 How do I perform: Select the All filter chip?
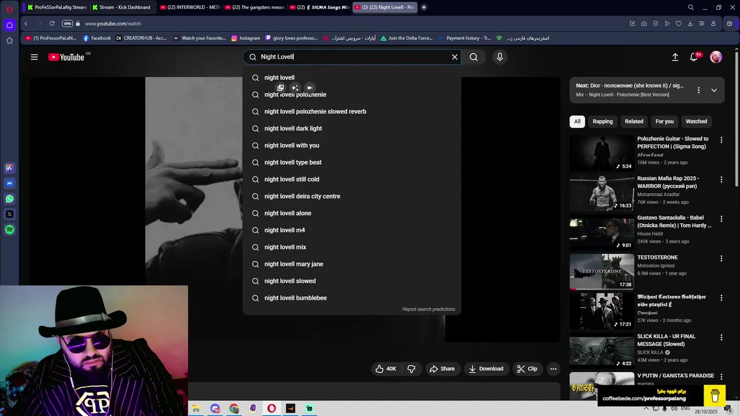[577, 121]
